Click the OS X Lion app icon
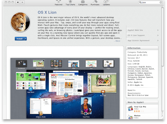Viewport: 167px width, 124px height. point(20,22)
